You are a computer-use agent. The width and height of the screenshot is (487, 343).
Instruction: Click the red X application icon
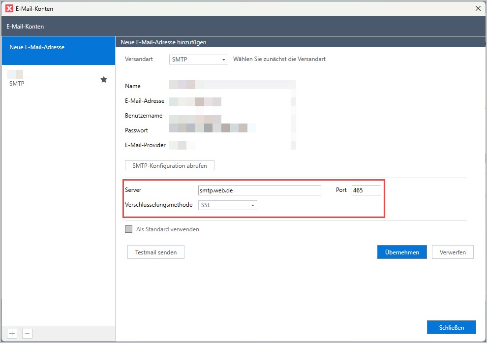click(x=8, y=8)
